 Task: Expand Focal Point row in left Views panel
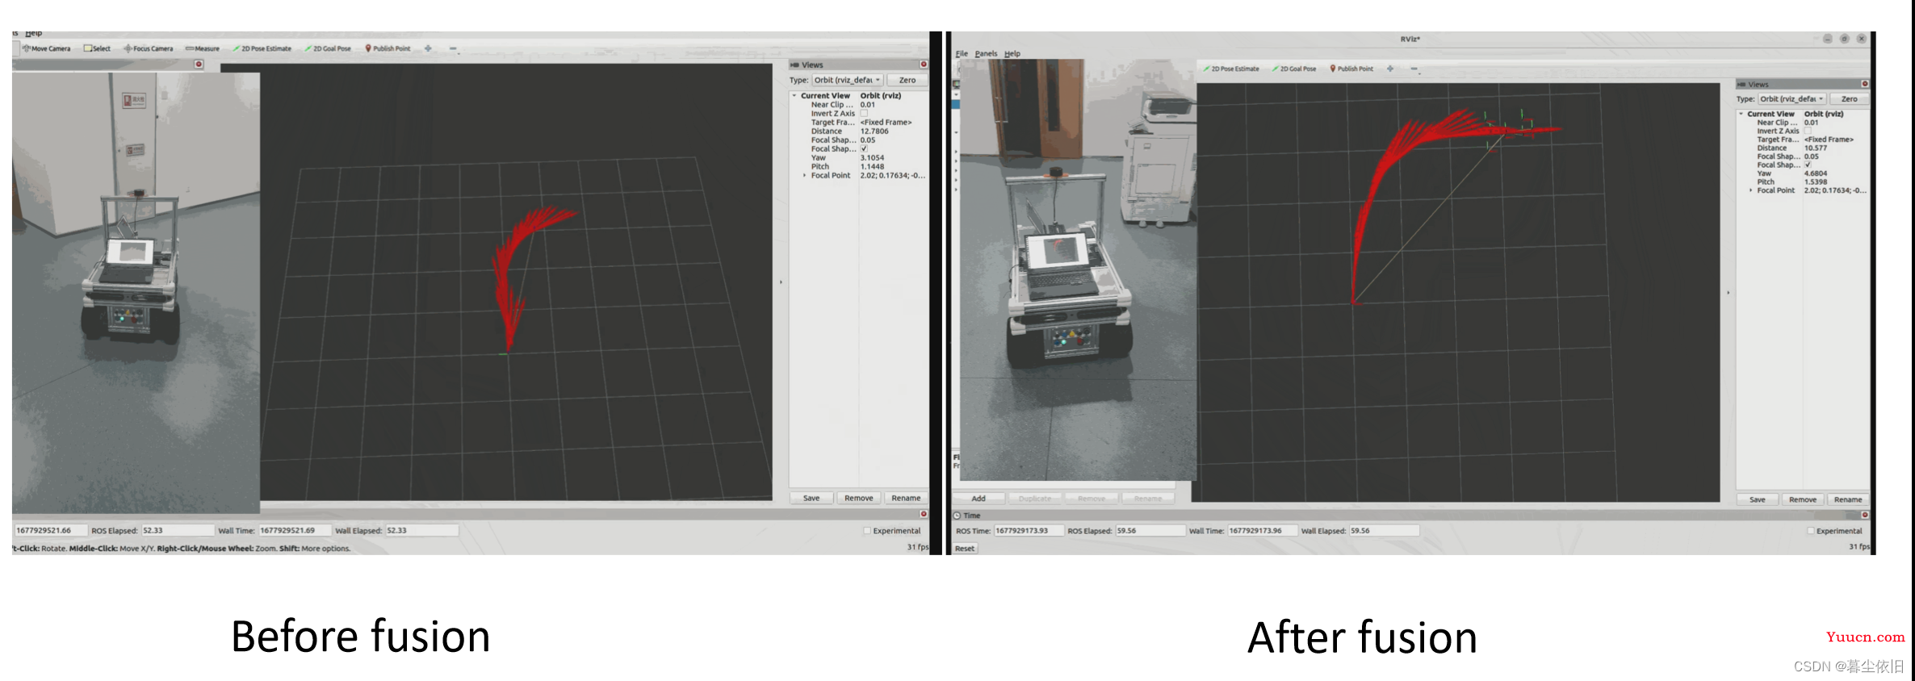coord(804,175)
